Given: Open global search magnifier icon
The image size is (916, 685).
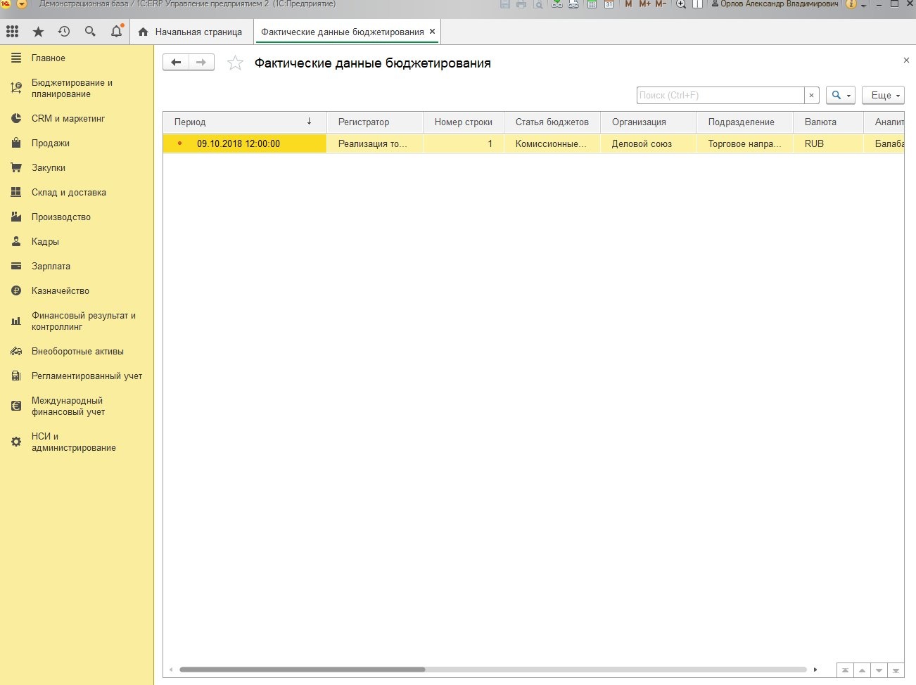Looking at the screenshot, I should click(x=90, y=32).
